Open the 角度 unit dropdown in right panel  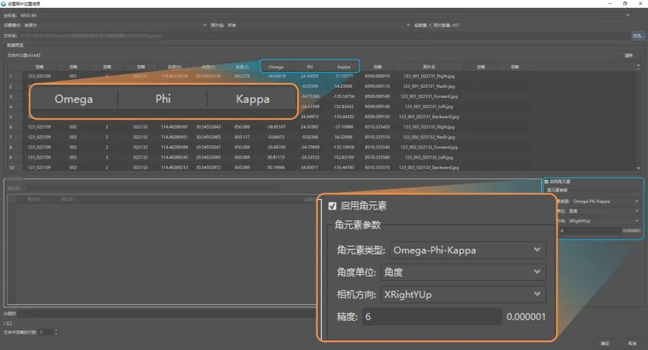[x=604, y=211]
